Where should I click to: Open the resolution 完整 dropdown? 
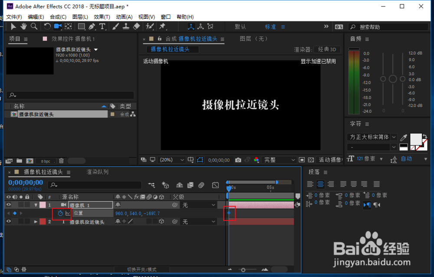(x=279, y=160)
